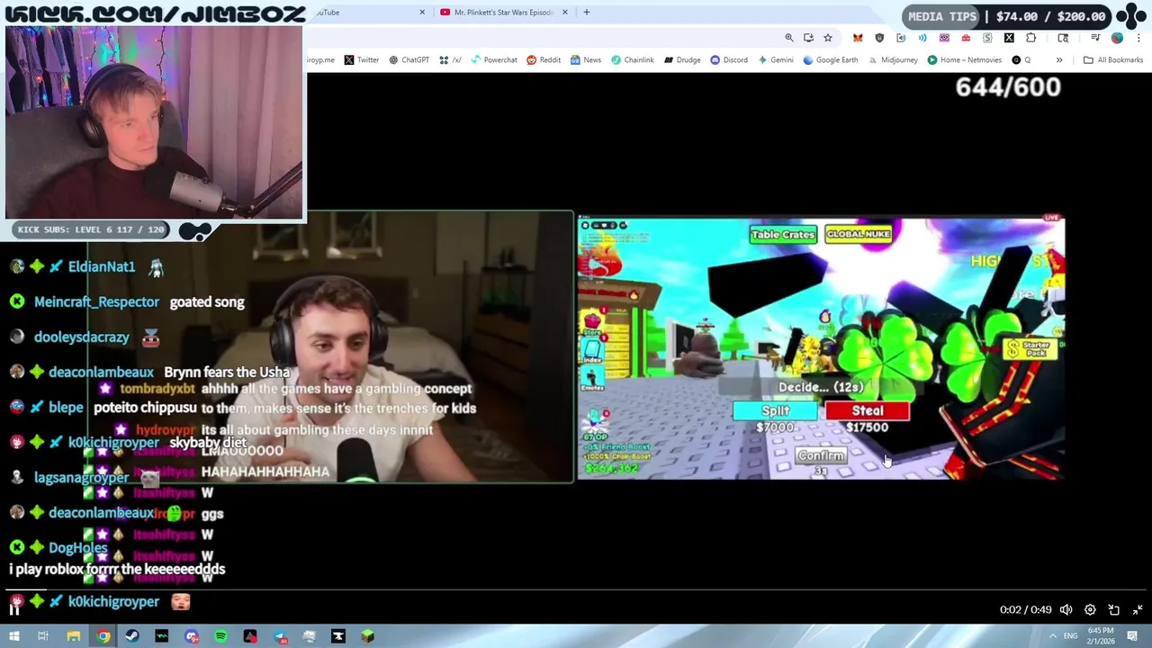Close the YouTube tab
This screenshot has height=648, width=1152.
pos(423,13)
